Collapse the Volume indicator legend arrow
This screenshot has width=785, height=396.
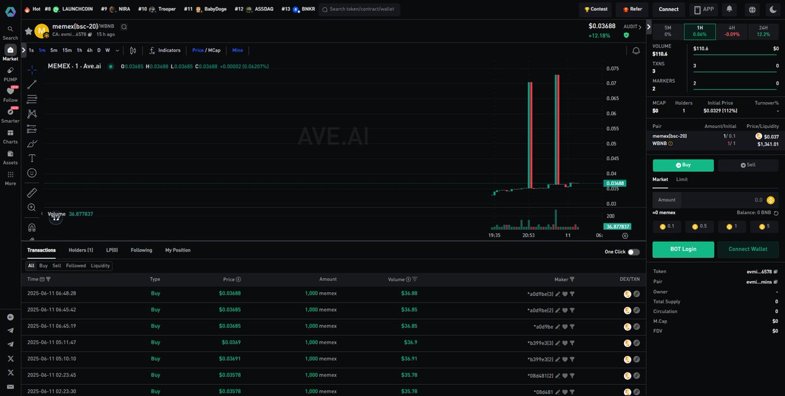[42, 214]
